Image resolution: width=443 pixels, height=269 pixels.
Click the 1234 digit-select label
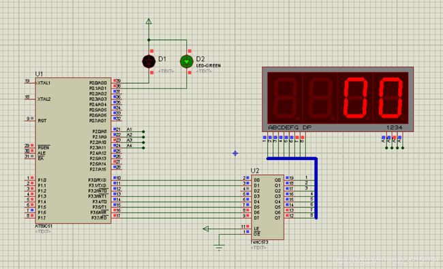(395, 127)
